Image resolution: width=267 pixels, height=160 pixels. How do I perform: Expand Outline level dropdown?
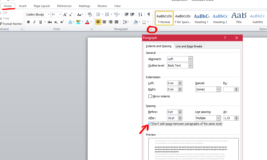190,66
